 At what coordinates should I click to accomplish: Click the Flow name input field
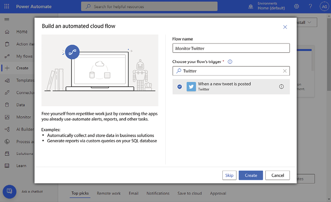(231, 48)
